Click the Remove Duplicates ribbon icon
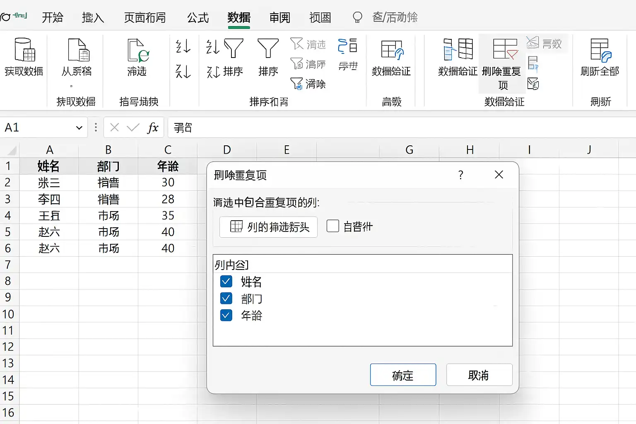This screenshot has width=636, height=424. 505,49
